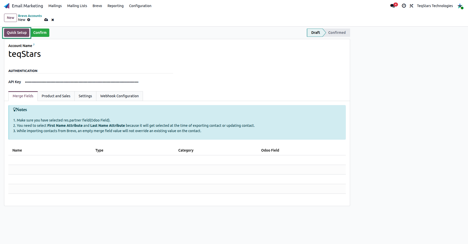Switch to the Merge Fields tab
The image size is (468, 244).
click(x=23, y=96)
